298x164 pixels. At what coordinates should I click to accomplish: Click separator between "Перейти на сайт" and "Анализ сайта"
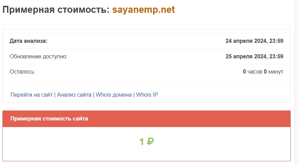pyautogui.click(x=55, y=95)
